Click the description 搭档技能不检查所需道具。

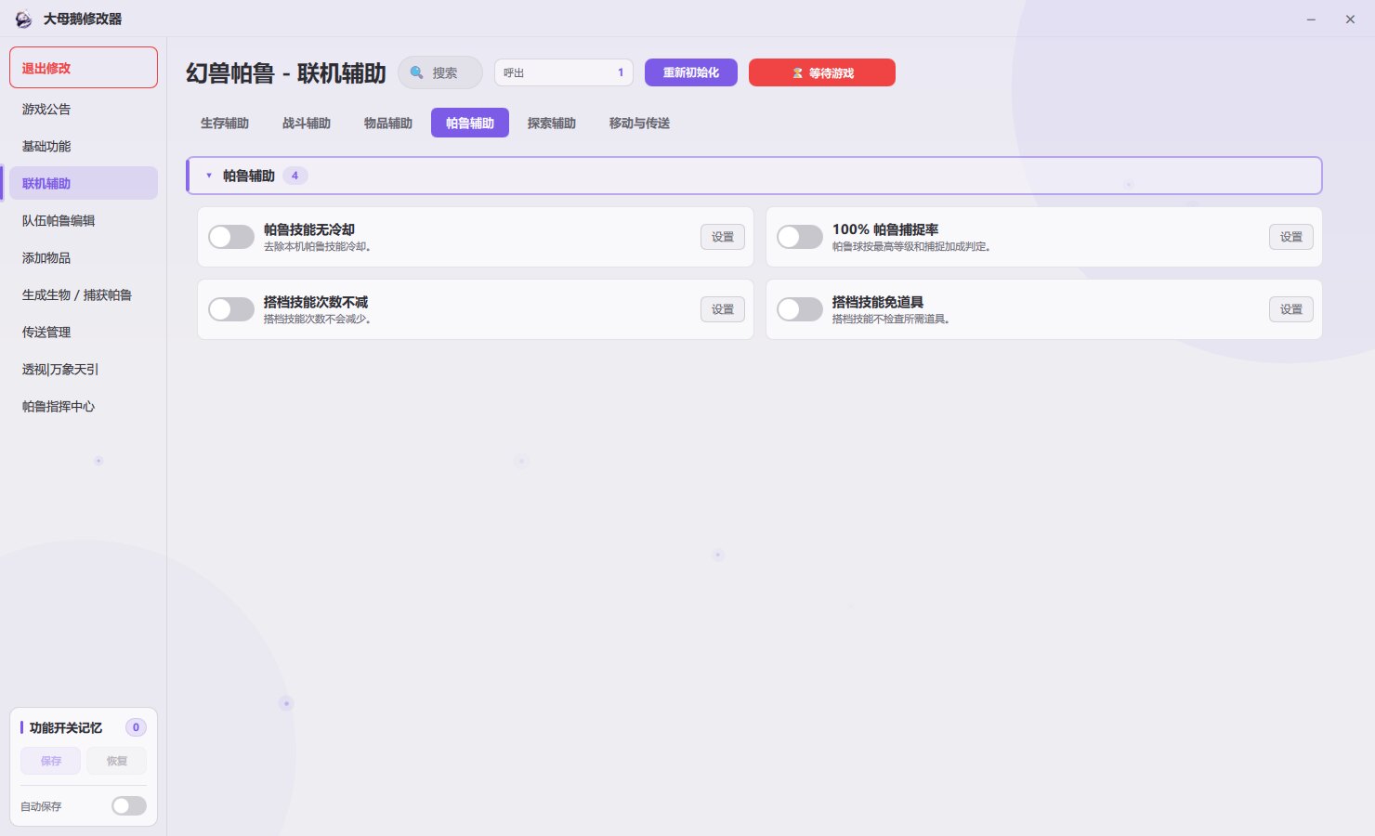(891, 320)
